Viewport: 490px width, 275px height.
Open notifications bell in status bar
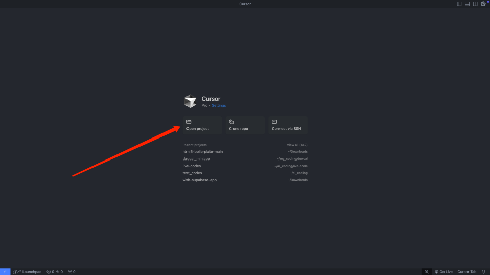483,271
